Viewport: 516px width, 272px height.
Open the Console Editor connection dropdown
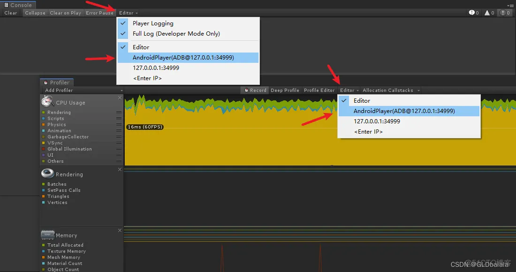point(129,13)
